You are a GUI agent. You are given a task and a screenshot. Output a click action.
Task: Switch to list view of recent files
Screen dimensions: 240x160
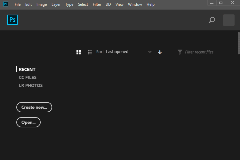click(90, 52)
